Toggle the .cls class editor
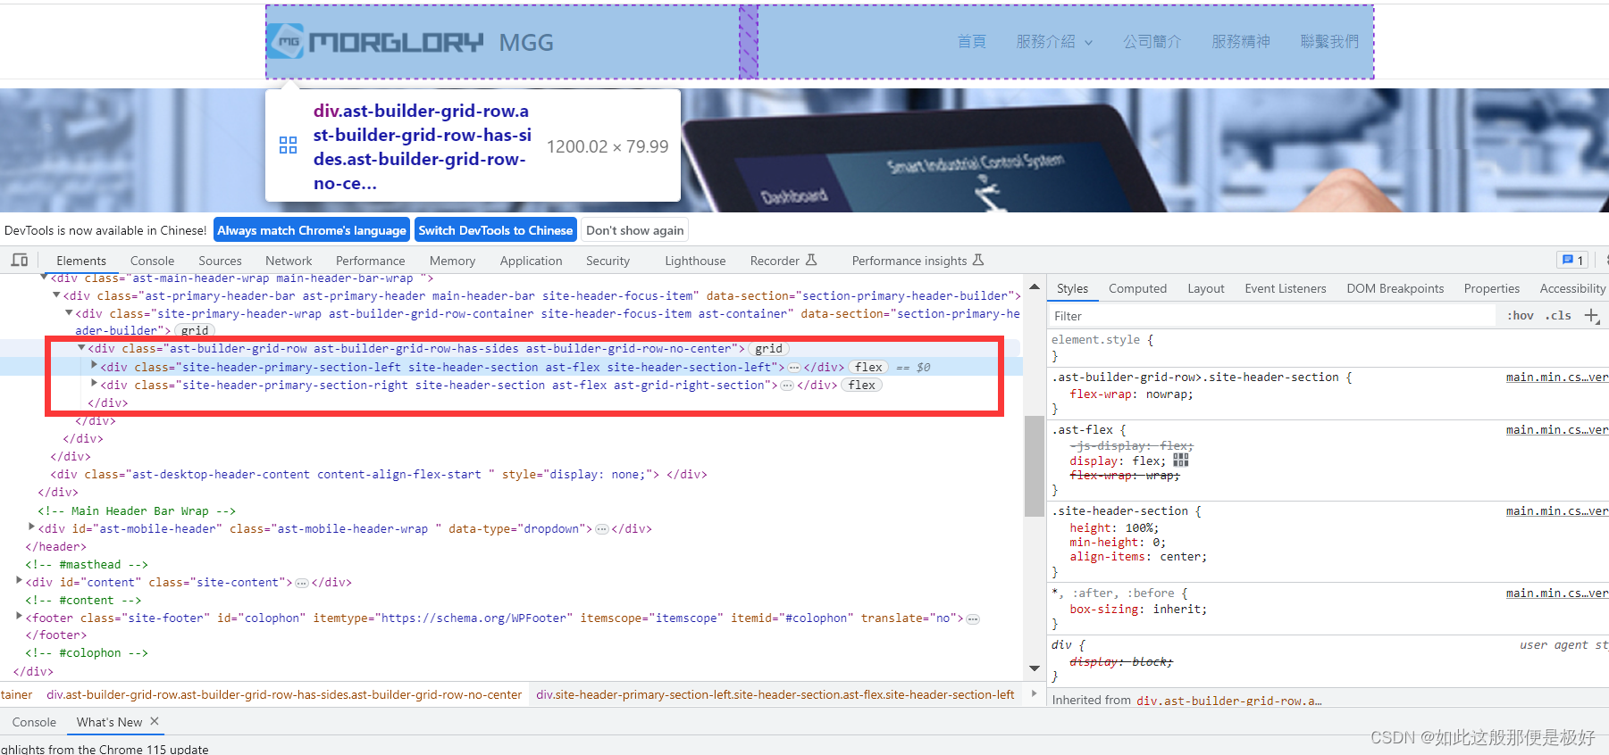 (1559, 315)
